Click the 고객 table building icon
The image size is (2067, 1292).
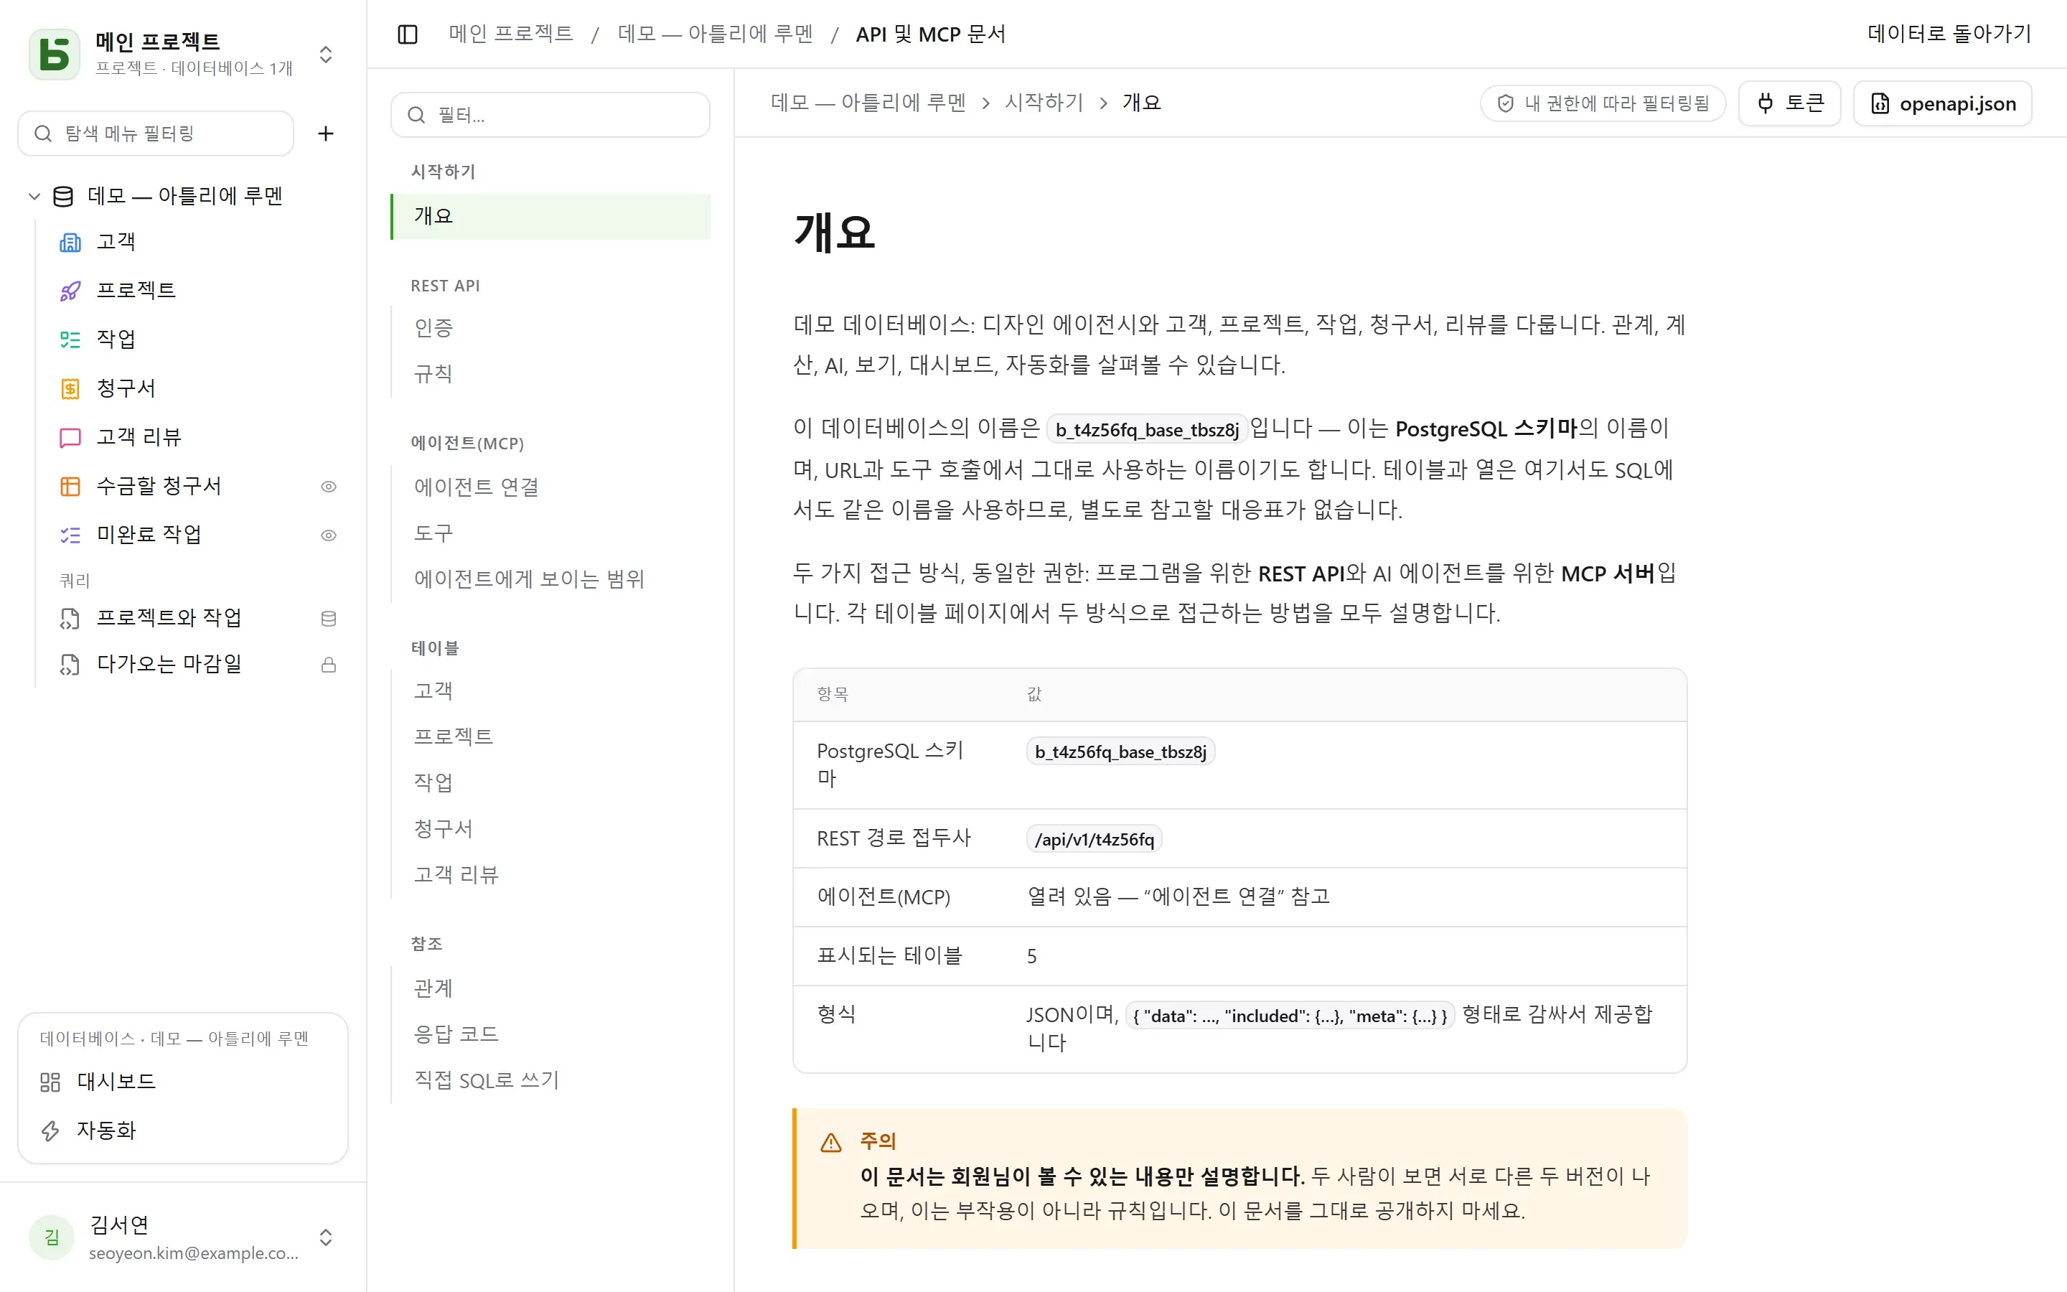[70, 243]
